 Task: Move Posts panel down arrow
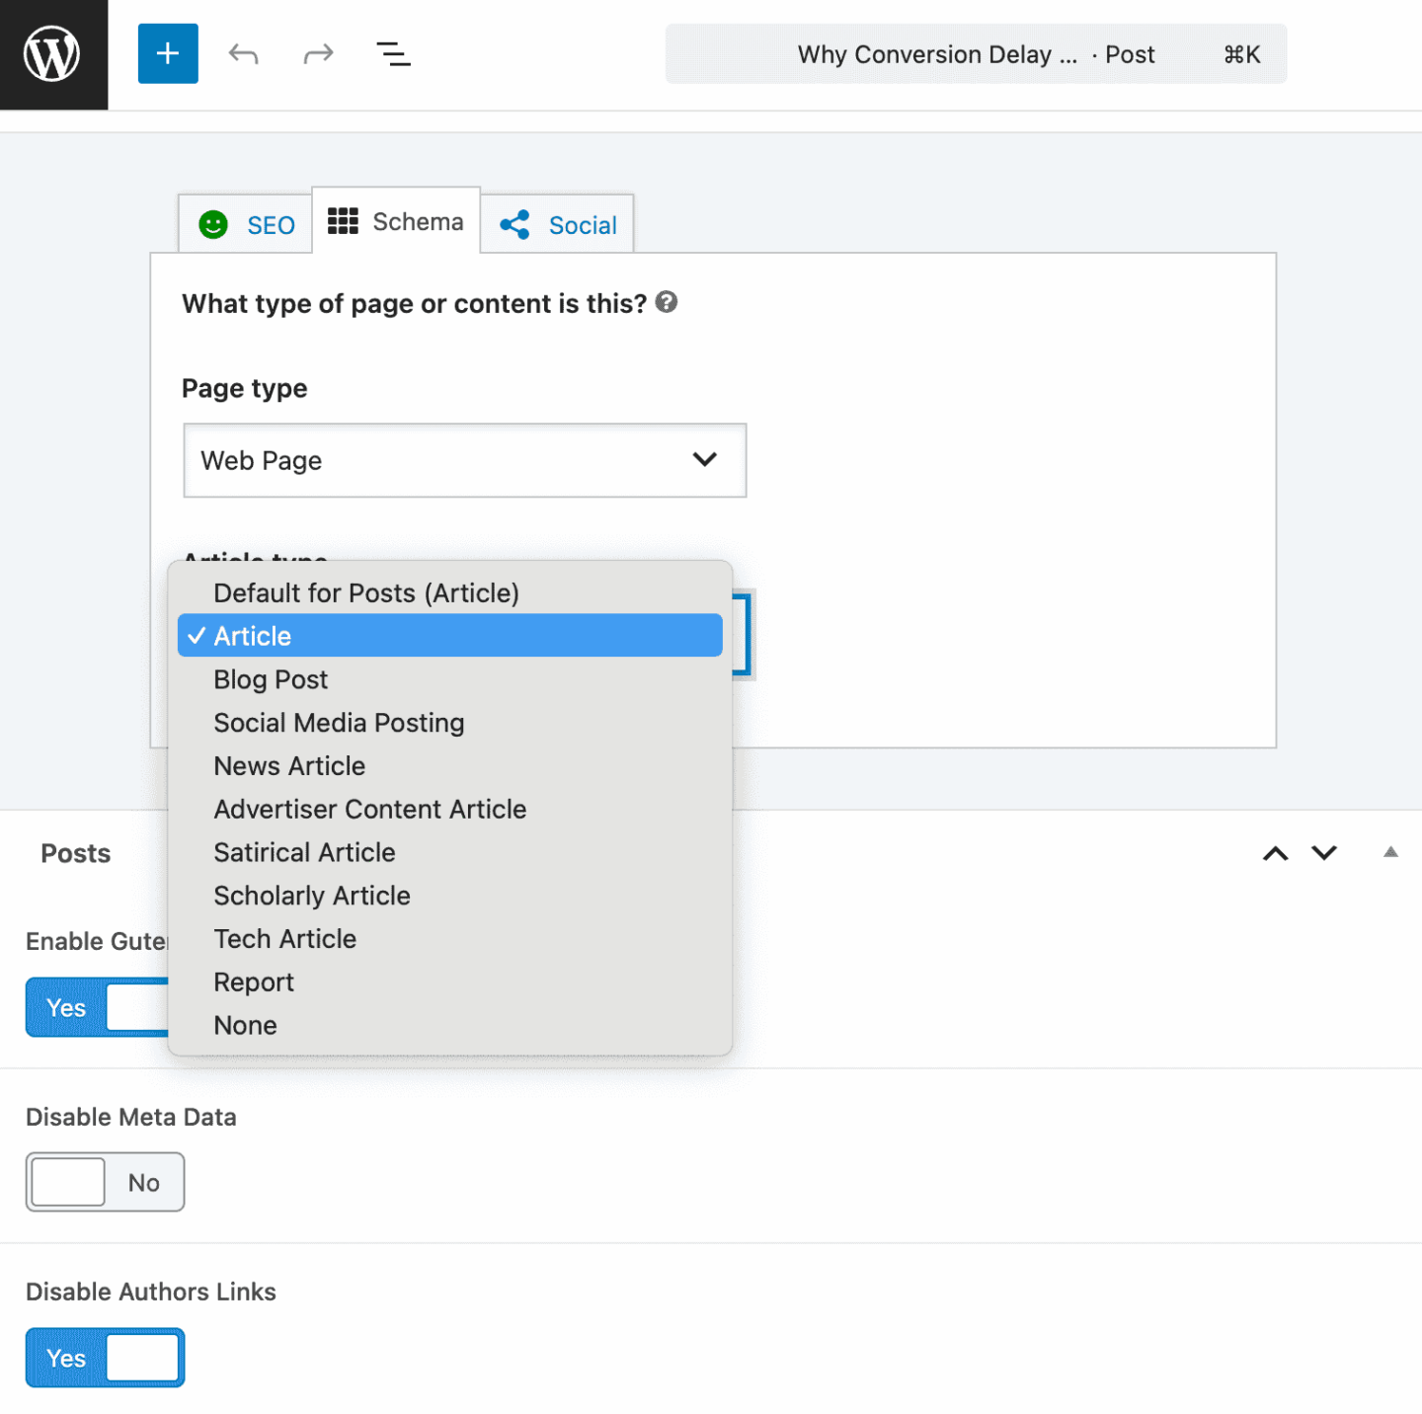(x=1324, y=853)
